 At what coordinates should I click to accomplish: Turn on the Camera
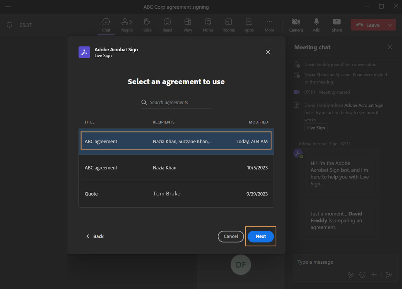coord(296,25)
